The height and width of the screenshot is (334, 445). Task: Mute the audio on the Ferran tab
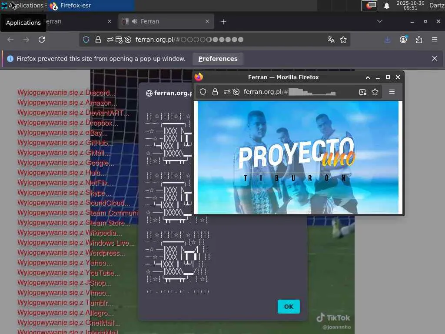(135, 21)
